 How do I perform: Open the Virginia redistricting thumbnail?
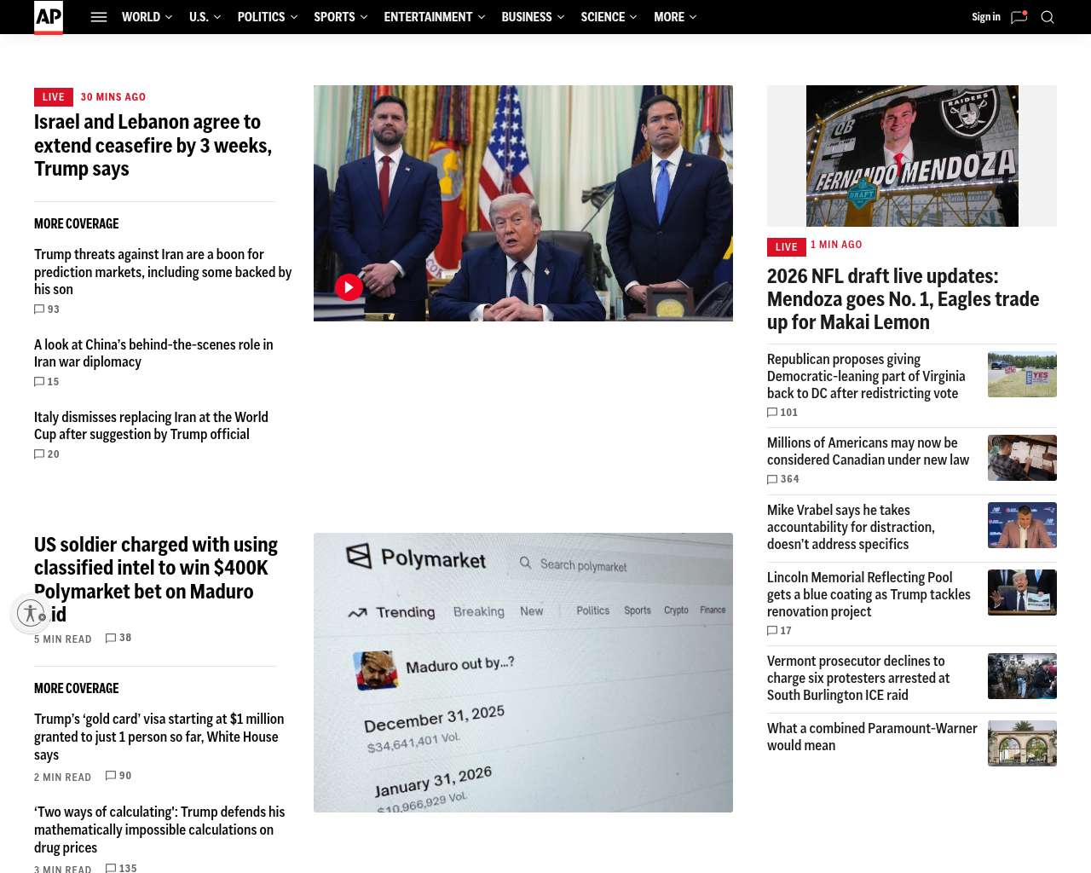[x=1022, y=374]
